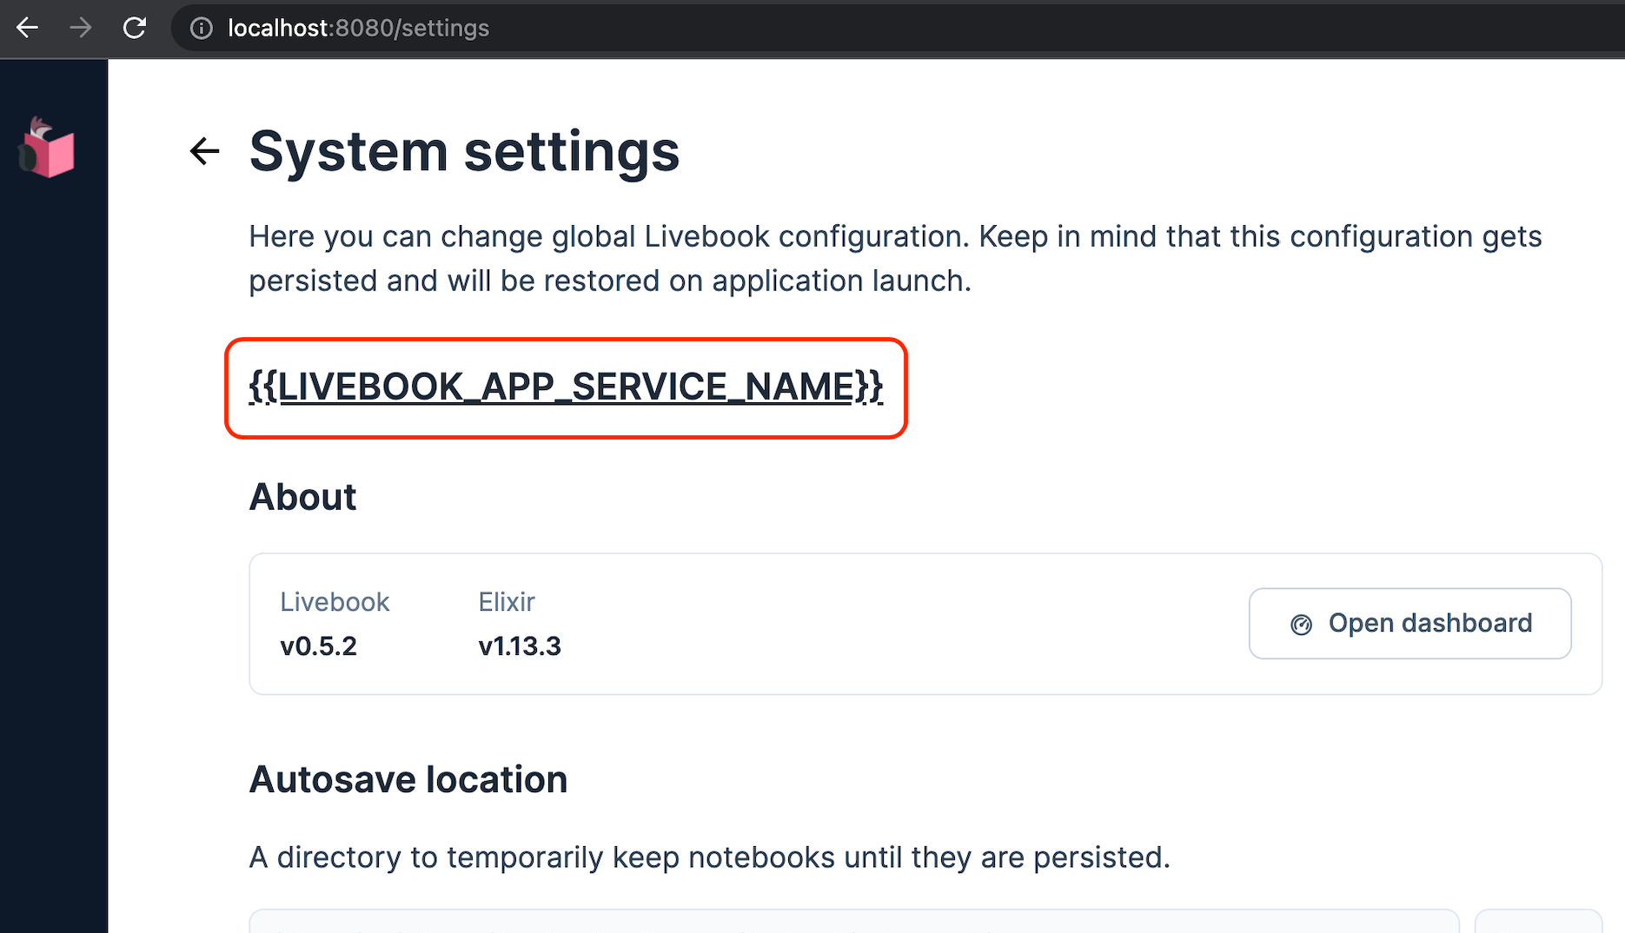Click the Autosave location section heading
This screenshot has height=933, width=1625.
click(x=408, y=778)
